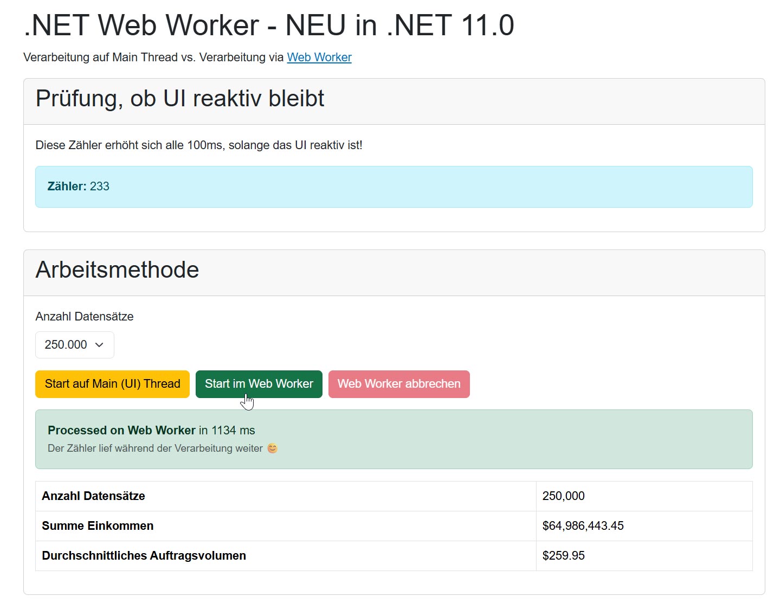Viewport: 774px width, 609px height.
Task: Open the Web Worker hyperlink
Action: point(319,57)
